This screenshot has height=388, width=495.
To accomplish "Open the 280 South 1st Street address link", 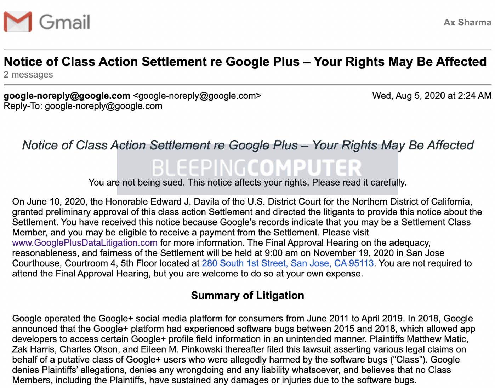I will pyautogui.click(x=288, y=263).
